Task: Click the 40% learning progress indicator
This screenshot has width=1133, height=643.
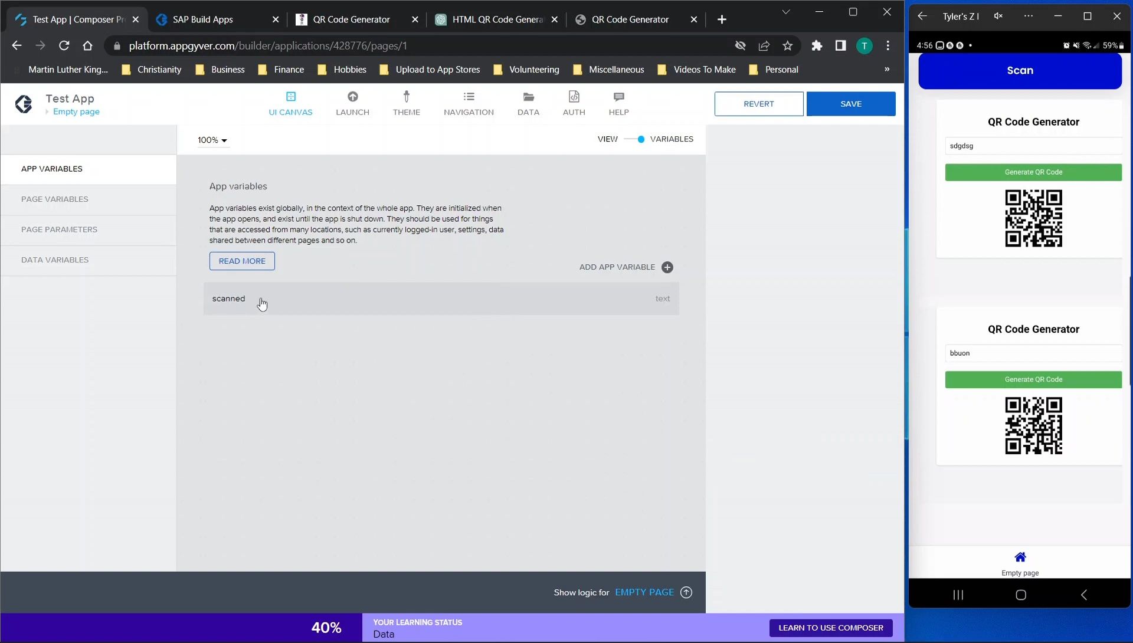Action: 326,628
